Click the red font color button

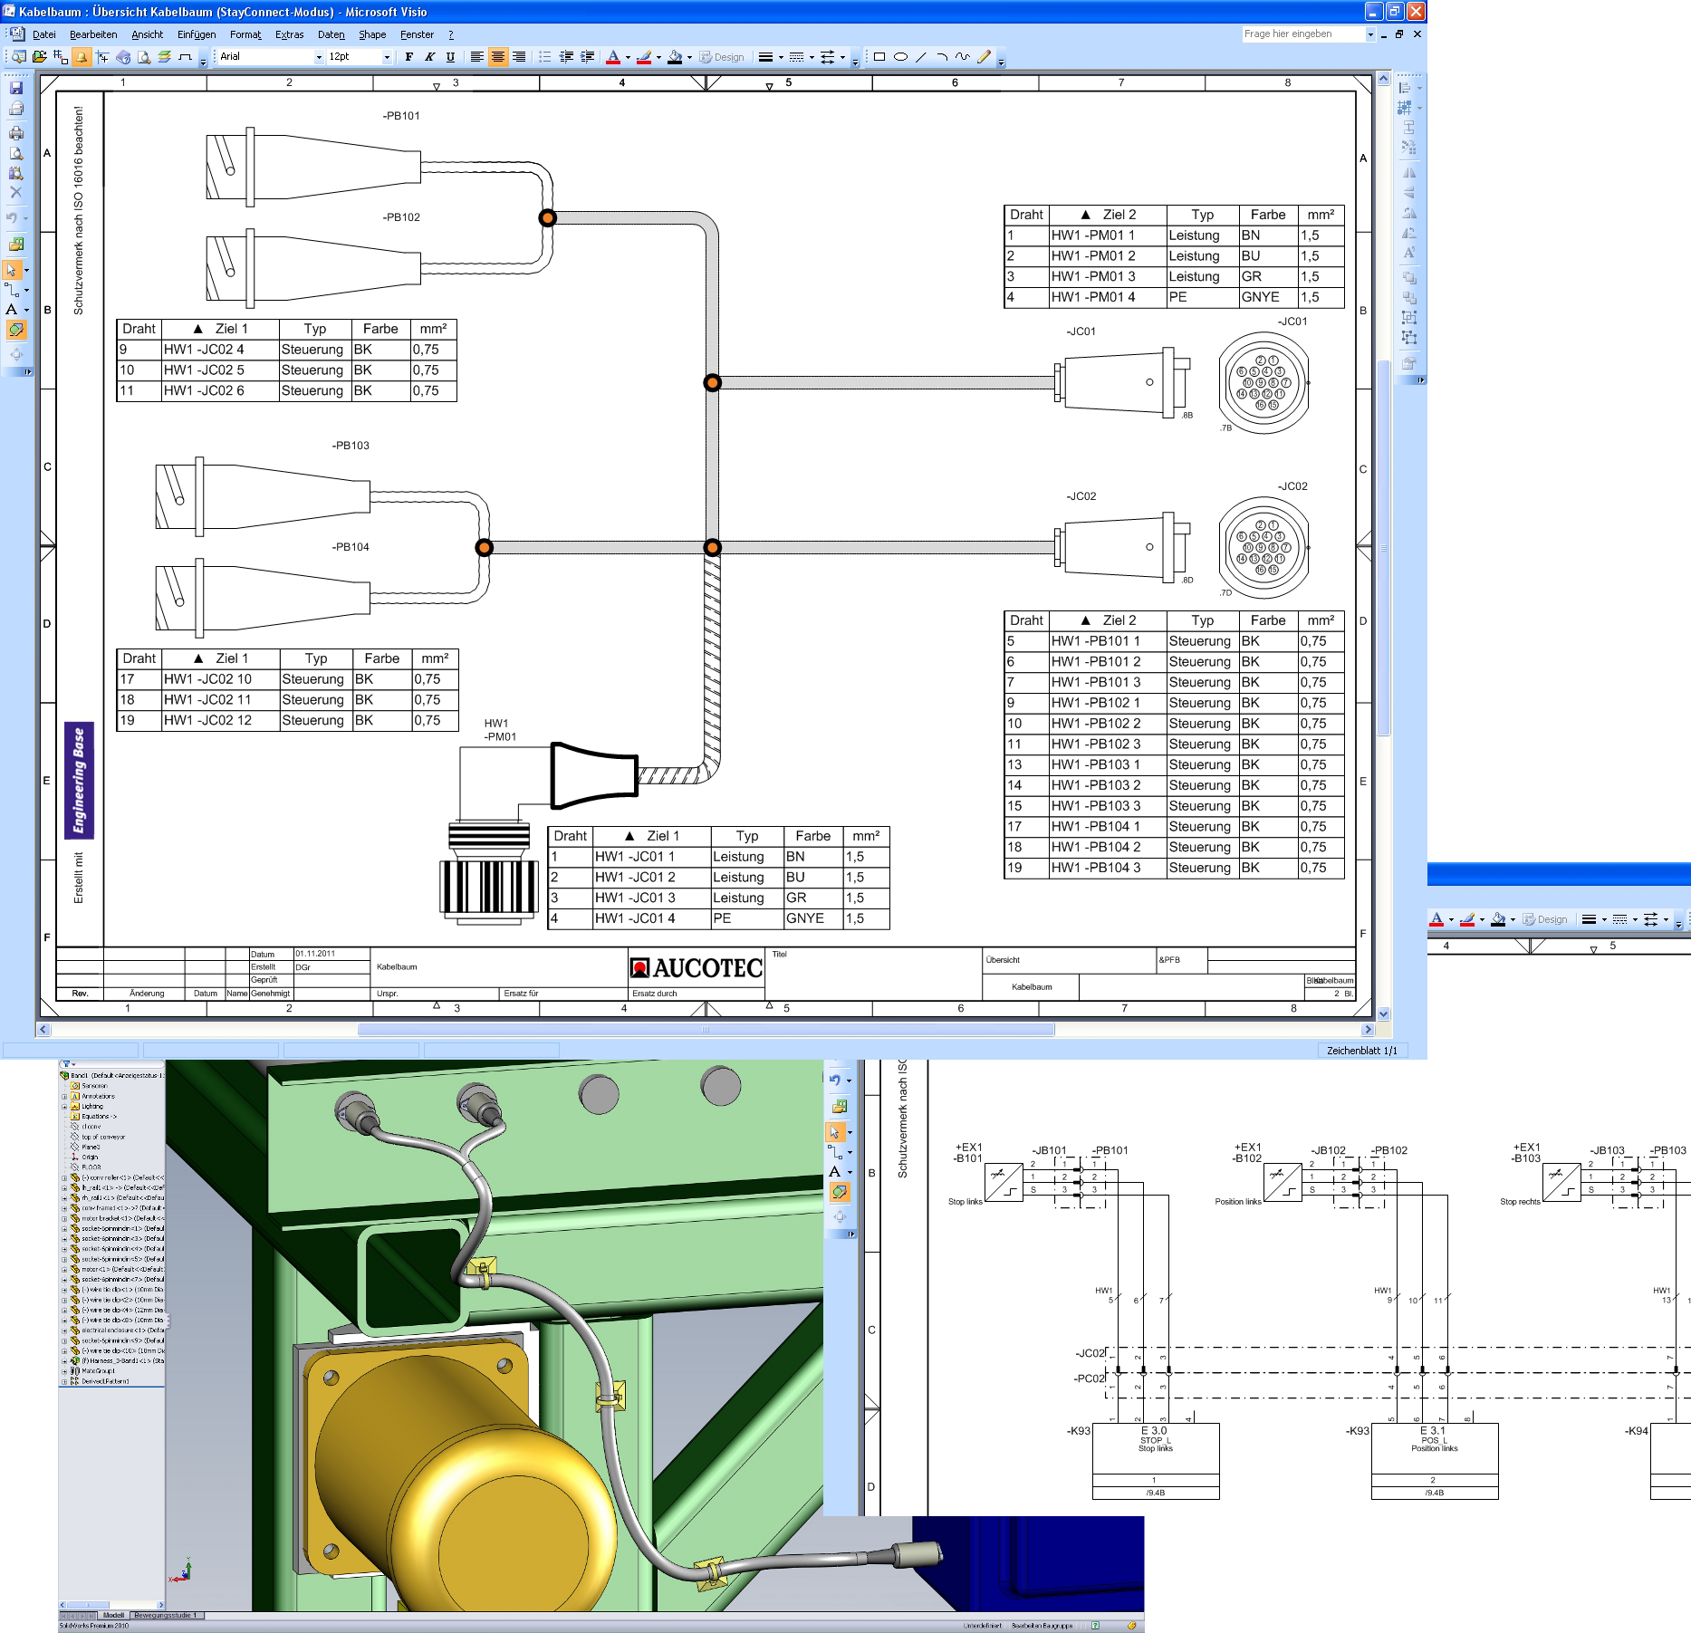pos(613,57)
